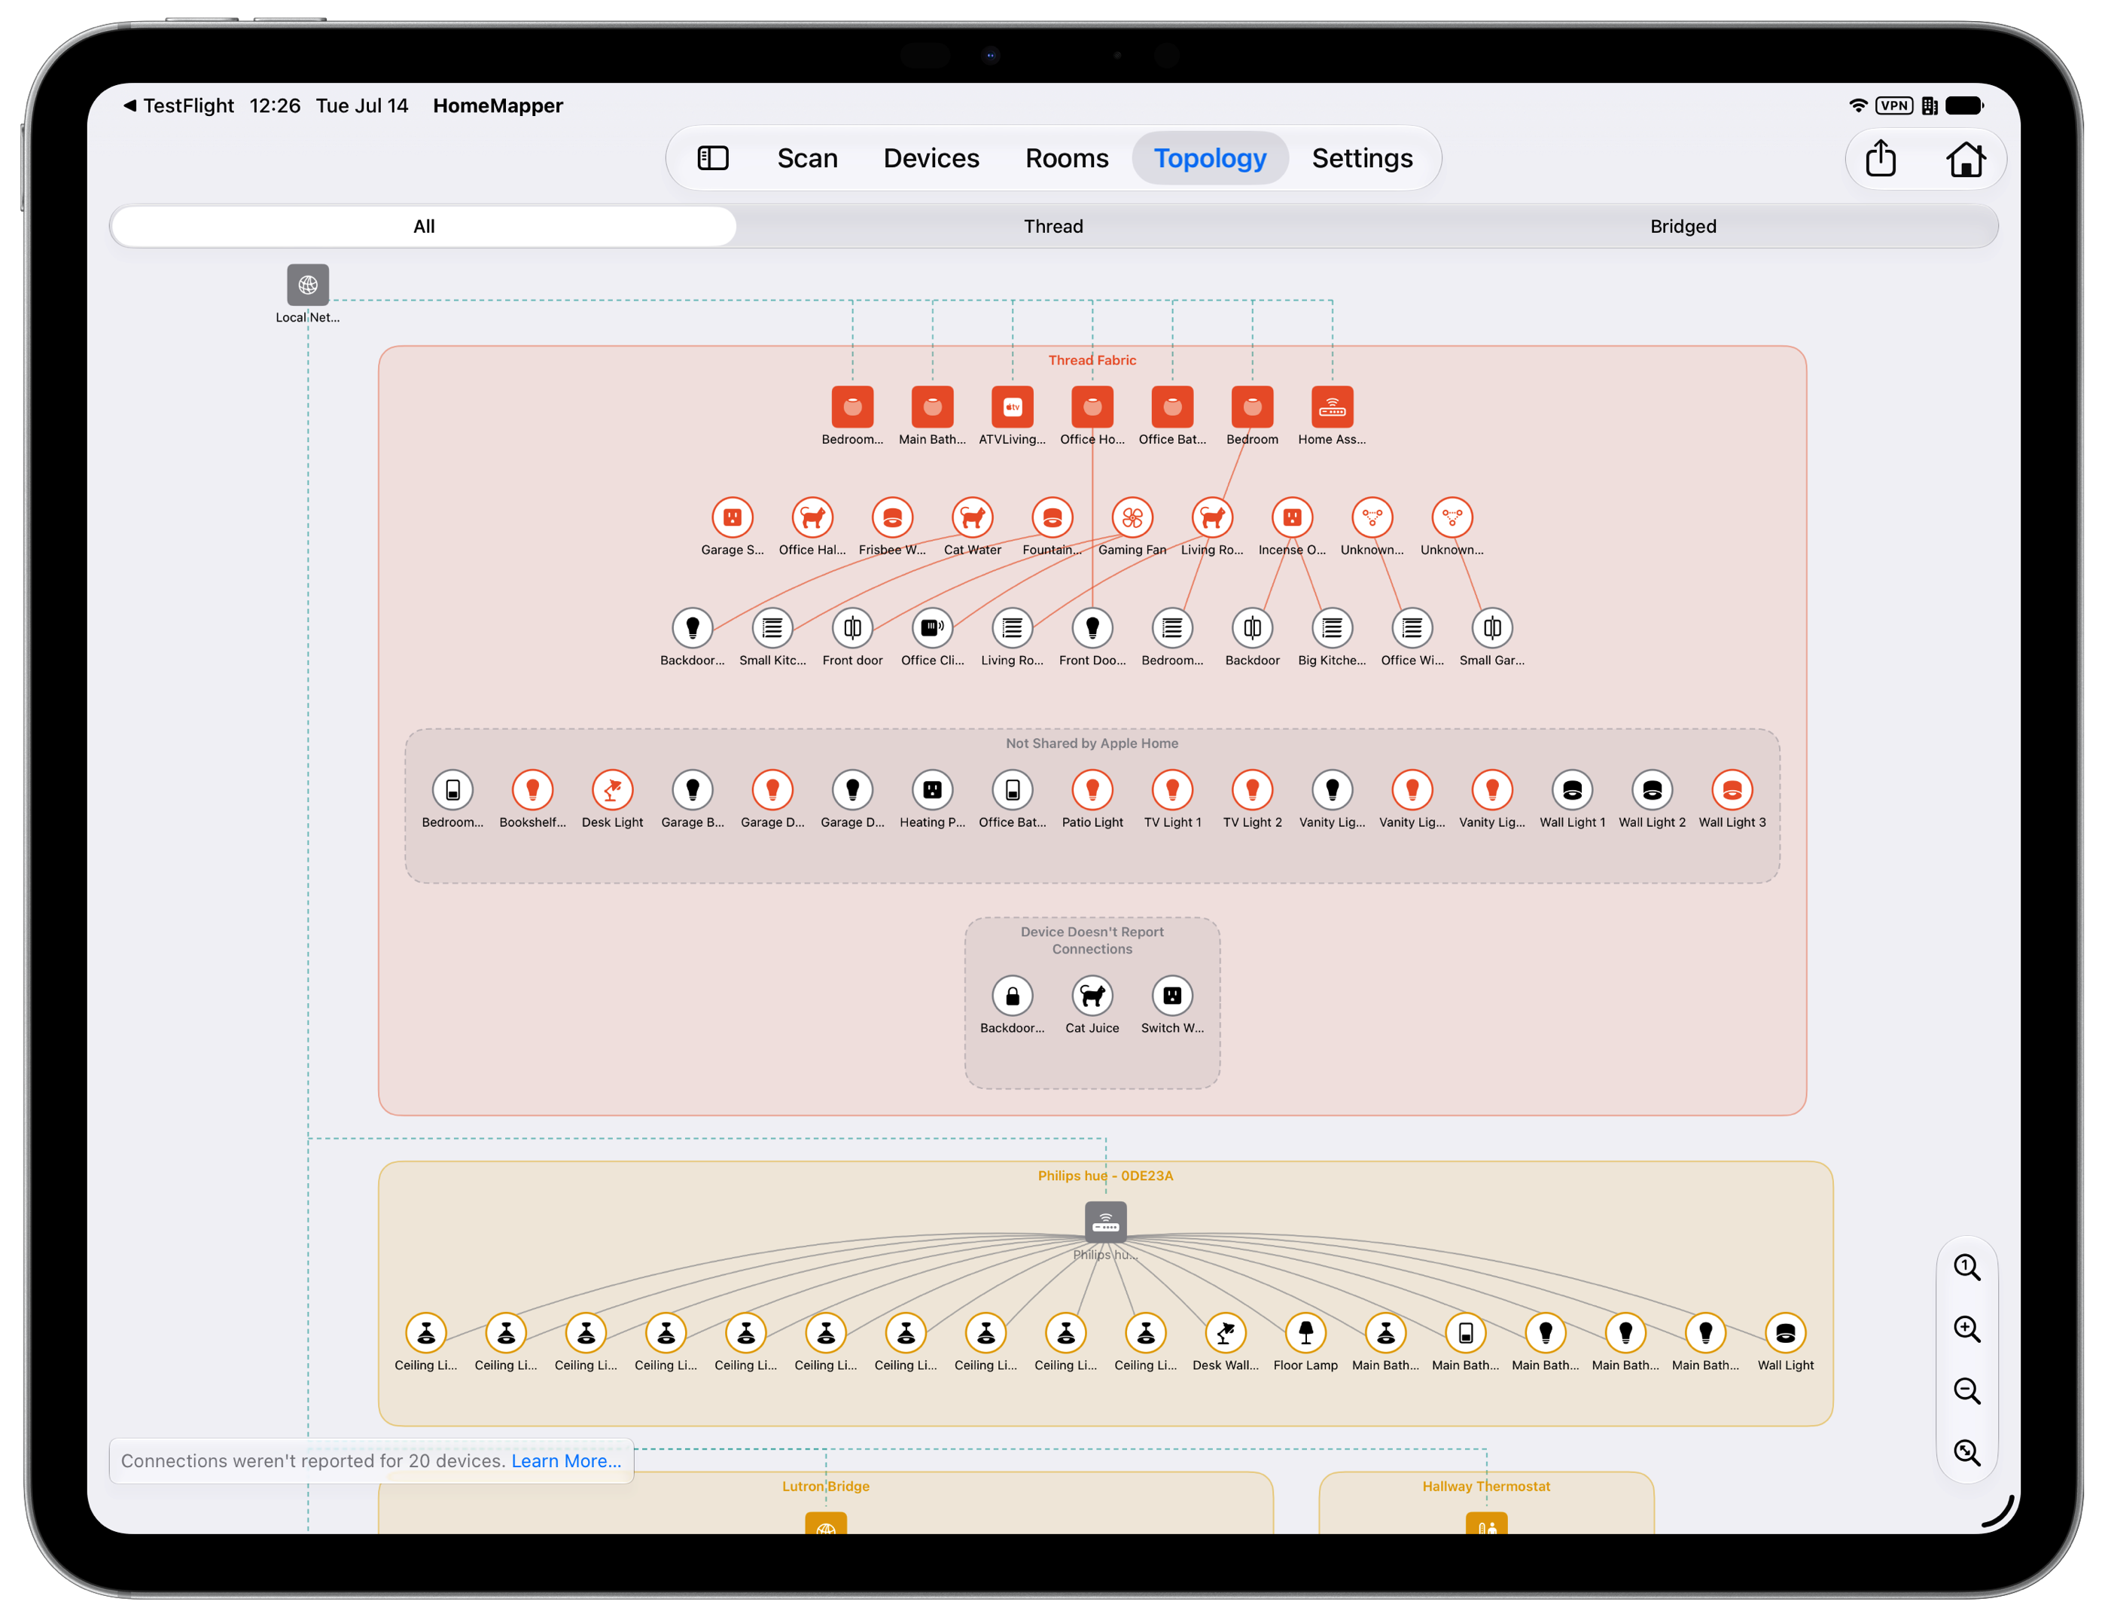Select the All segment filter
Screen dimensions: 2108x1617
tap(423, 226)
